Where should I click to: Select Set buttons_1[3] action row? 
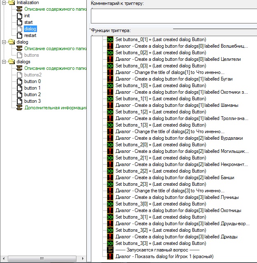point(161,125)
